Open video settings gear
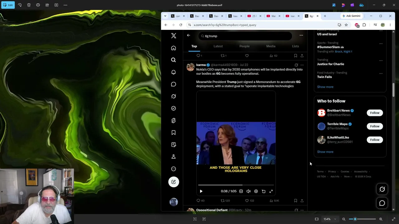 coord(256,191)
